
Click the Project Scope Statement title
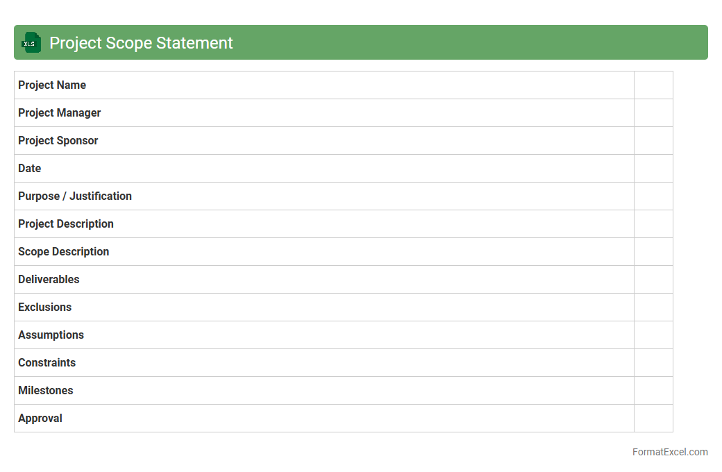tap(141, 43)
